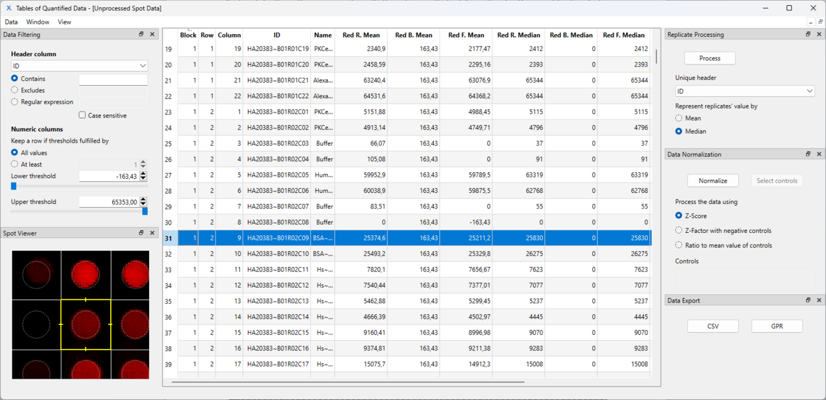Float the Data Export panel
Viewport: 826px width, 400px height.
click(x=807, y=300)
